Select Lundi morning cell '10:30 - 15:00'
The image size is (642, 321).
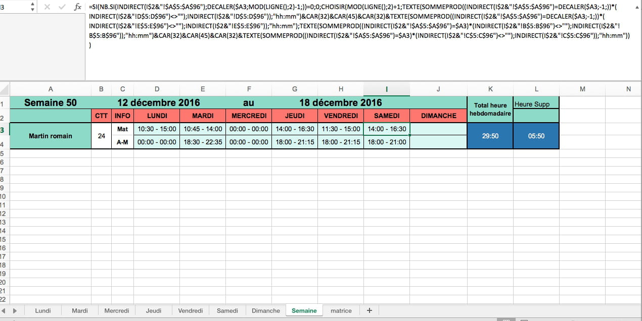(157, 129)
